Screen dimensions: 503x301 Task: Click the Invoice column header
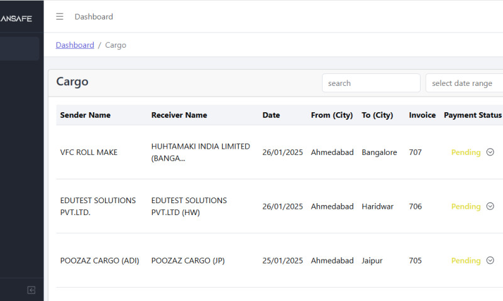click(422, 115)
